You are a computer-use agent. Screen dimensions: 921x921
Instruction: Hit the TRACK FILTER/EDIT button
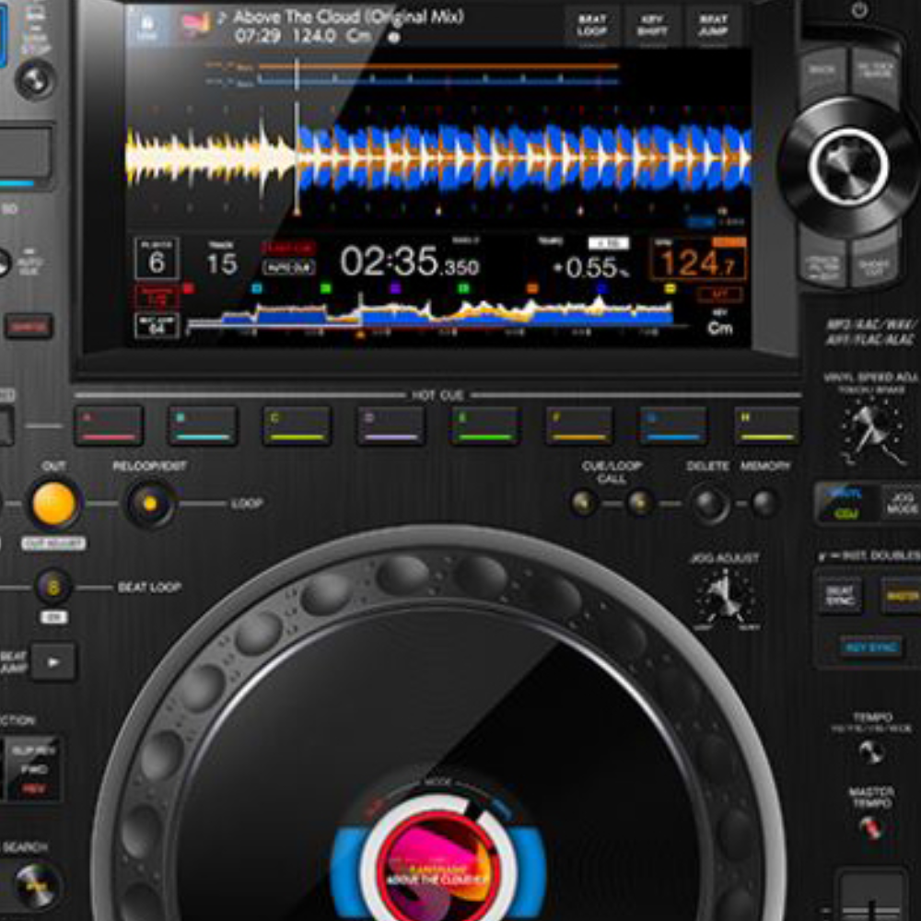[x=822, y=262]
